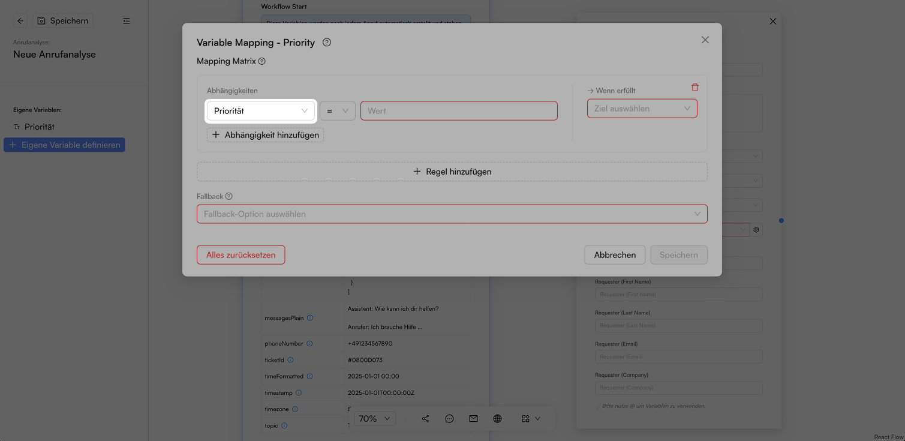Viewport: 905px width, 441px height.
Task: Click the share icon in the bottom toolbar
Action: tap(425, 419)
